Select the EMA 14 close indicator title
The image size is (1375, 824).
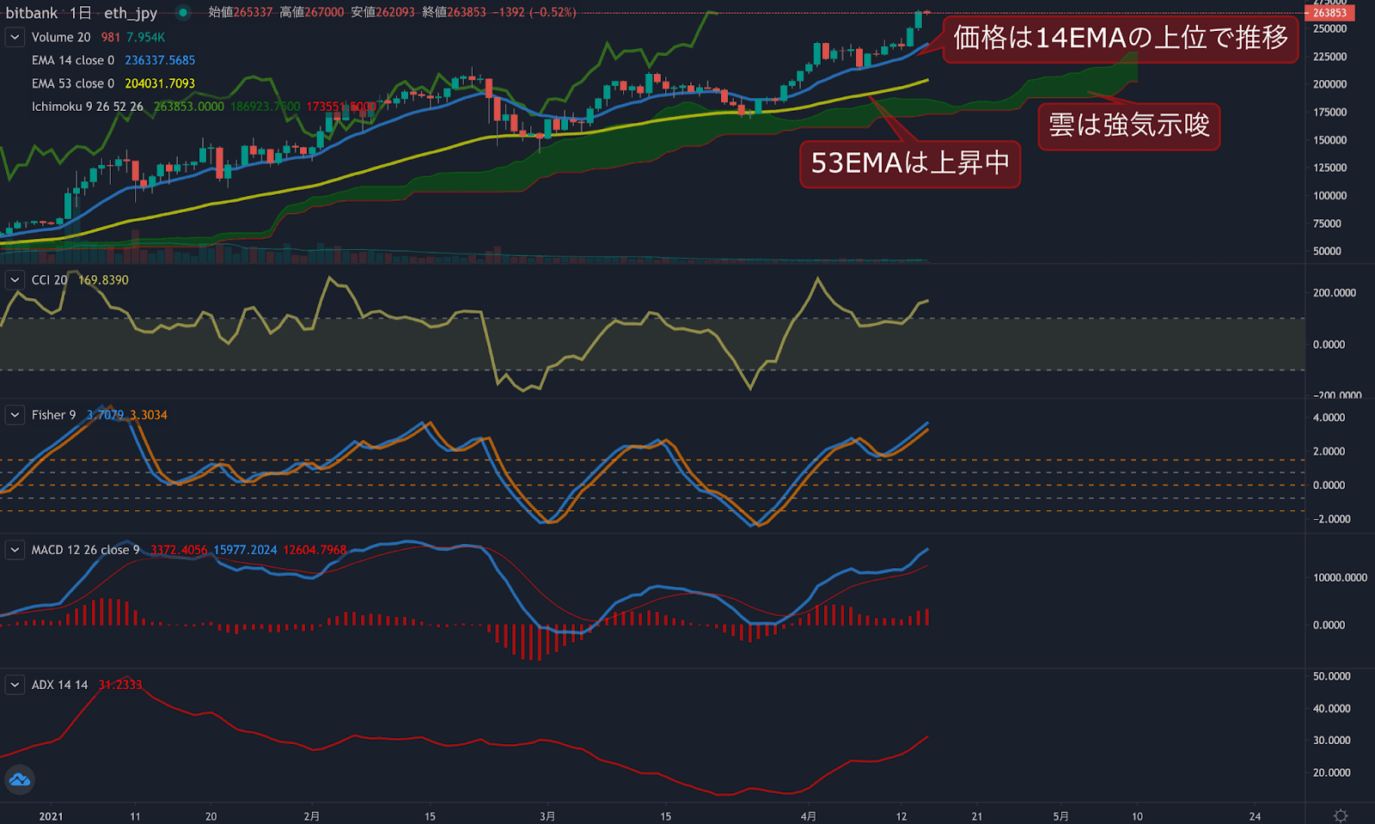pos(72,60)
